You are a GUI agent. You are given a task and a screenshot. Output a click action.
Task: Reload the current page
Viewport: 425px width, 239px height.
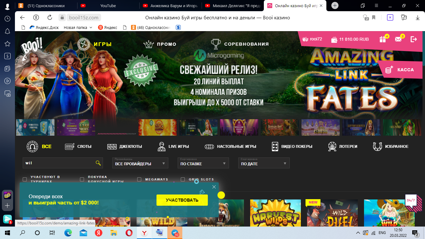[50, 18]
